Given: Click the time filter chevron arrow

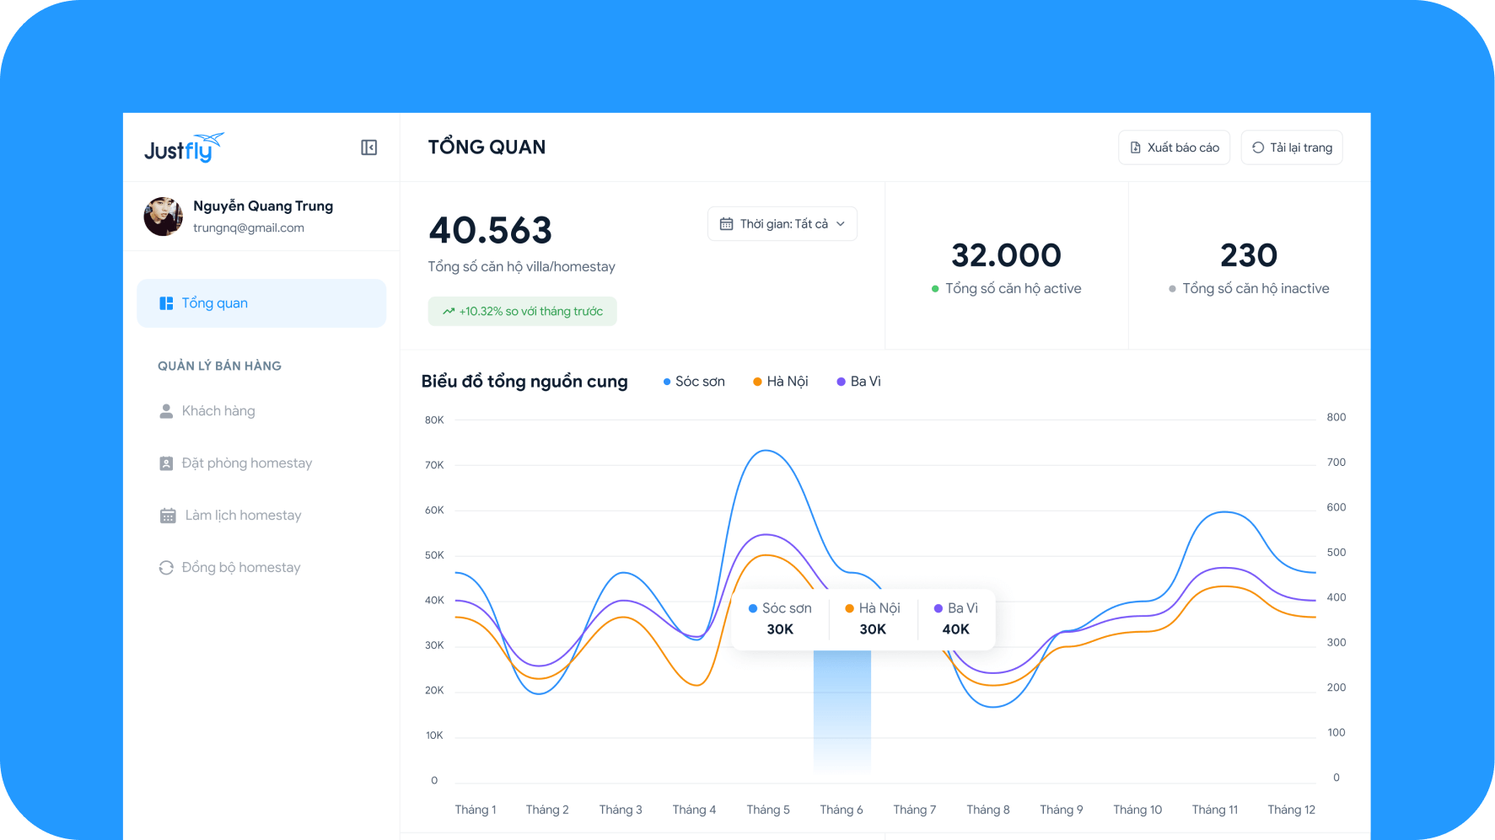Looking at the screenshot, I should [841, 224].
